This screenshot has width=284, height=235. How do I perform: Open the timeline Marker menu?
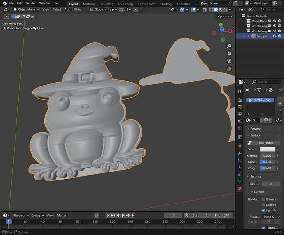[62, 215]
